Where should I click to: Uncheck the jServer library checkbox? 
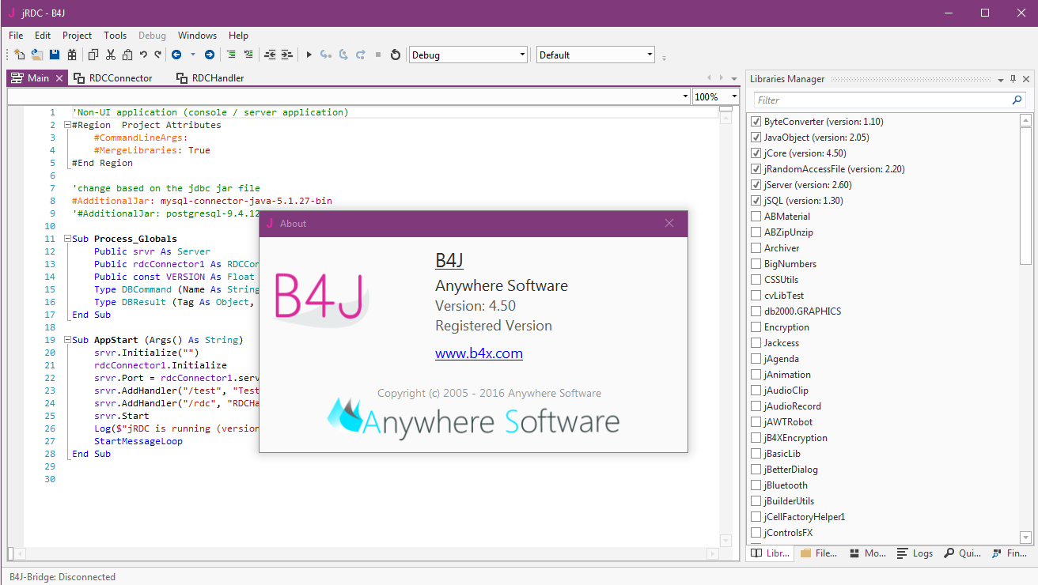click(756, 185)
